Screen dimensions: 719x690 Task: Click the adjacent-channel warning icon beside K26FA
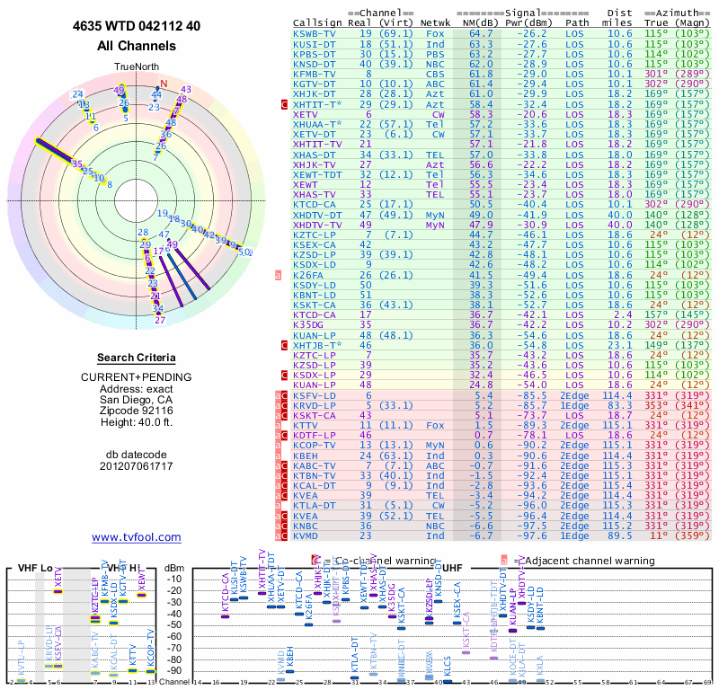point(279,274)
